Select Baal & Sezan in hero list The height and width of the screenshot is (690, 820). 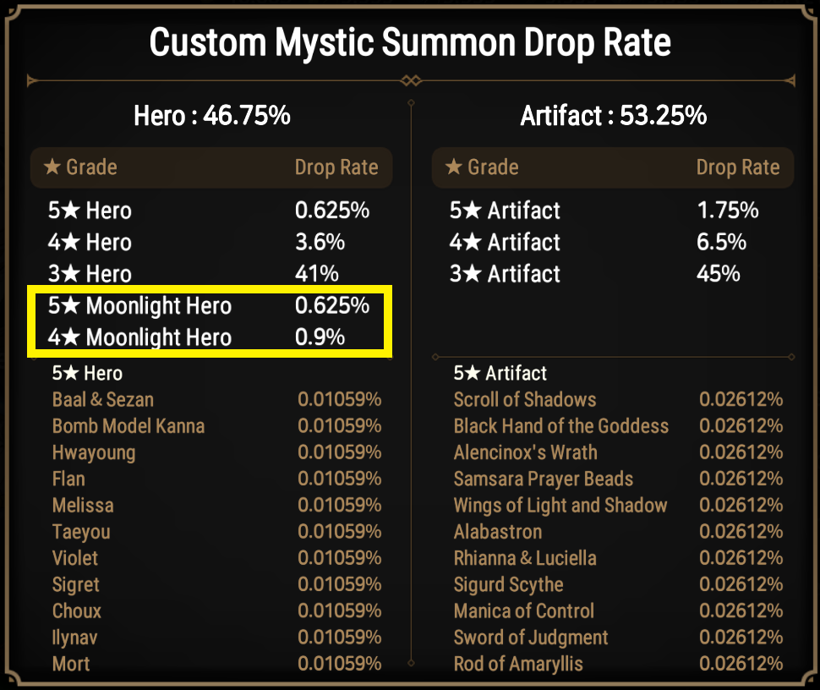click(103, 400)
